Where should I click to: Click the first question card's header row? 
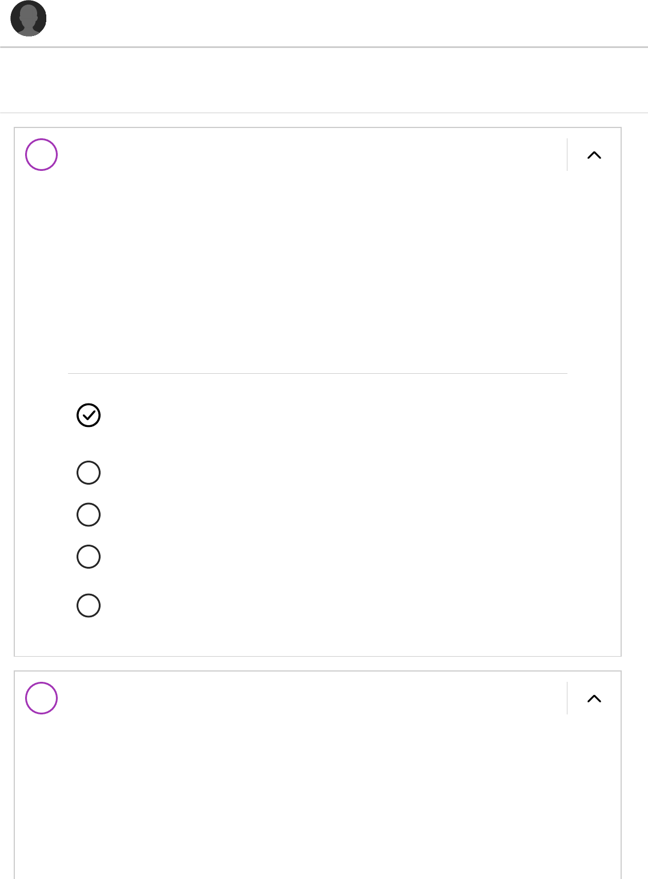coord(309,155)
